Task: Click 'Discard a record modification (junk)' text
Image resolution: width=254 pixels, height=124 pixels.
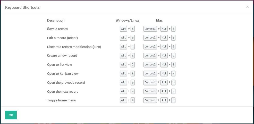Action: [x=74, y=47]
